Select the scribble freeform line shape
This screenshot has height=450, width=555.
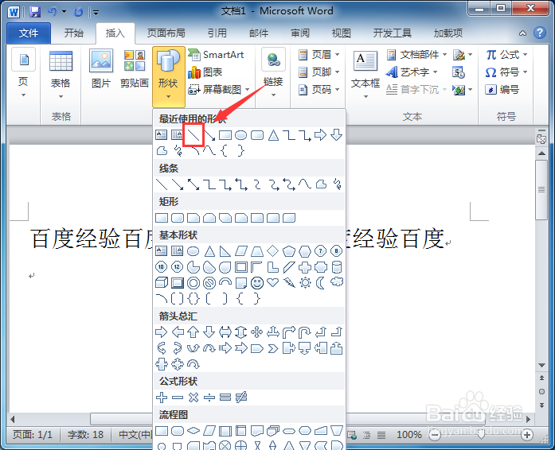click(338, 184)
